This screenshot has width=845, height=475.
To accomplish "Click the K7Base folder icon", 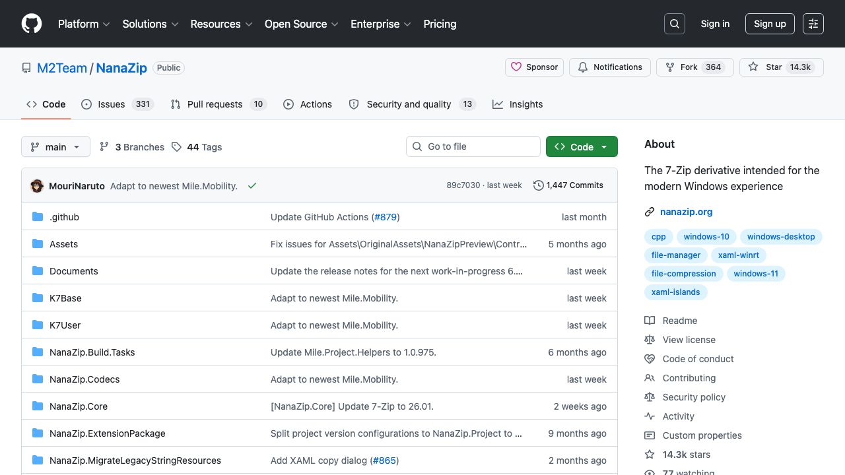I will pyautogui.click(x=38, y=298).
